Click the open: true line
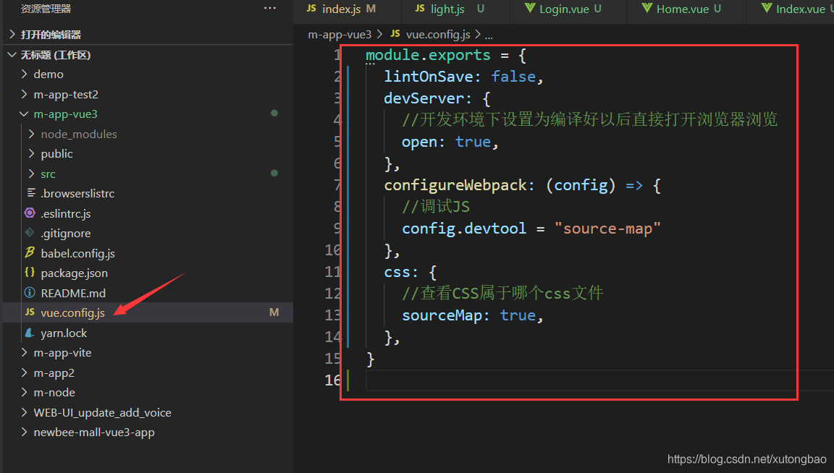 point(450,142)
